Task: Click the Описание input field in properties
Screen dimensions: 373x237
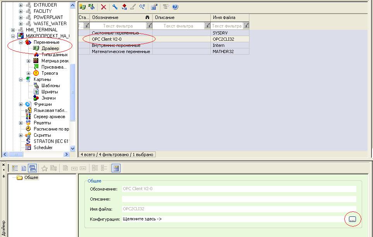Action: [x=239, y=199]
